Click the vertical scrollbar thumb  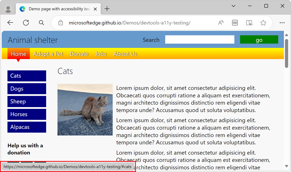pos(287,54)
